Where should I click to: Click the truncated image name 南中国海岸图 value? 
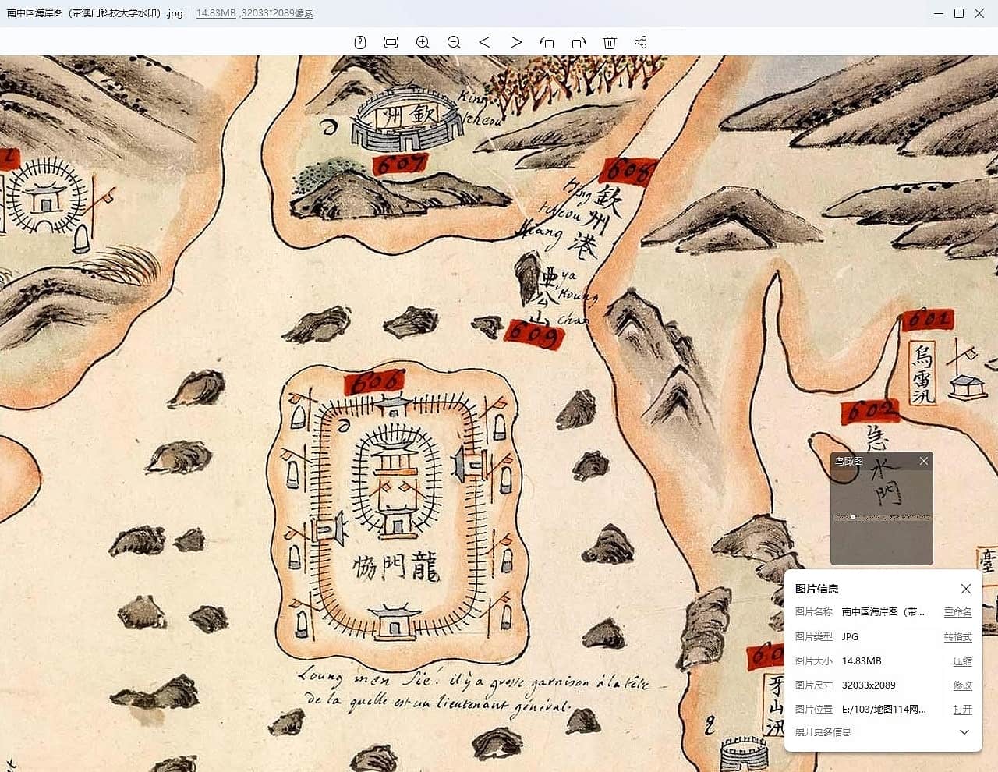click(x=883, y=612)
